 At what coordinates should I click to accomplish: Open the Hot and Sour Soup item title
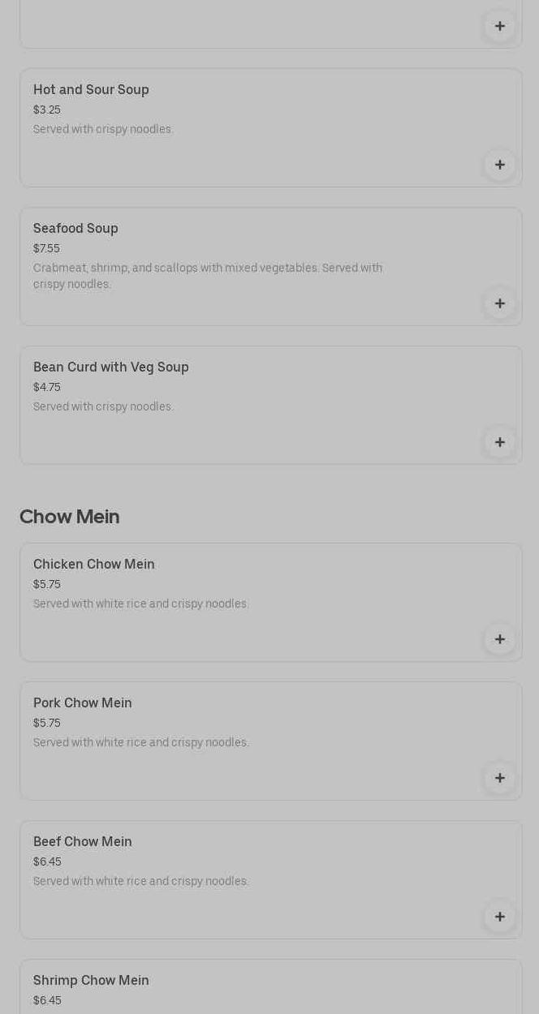coord(91,90)
